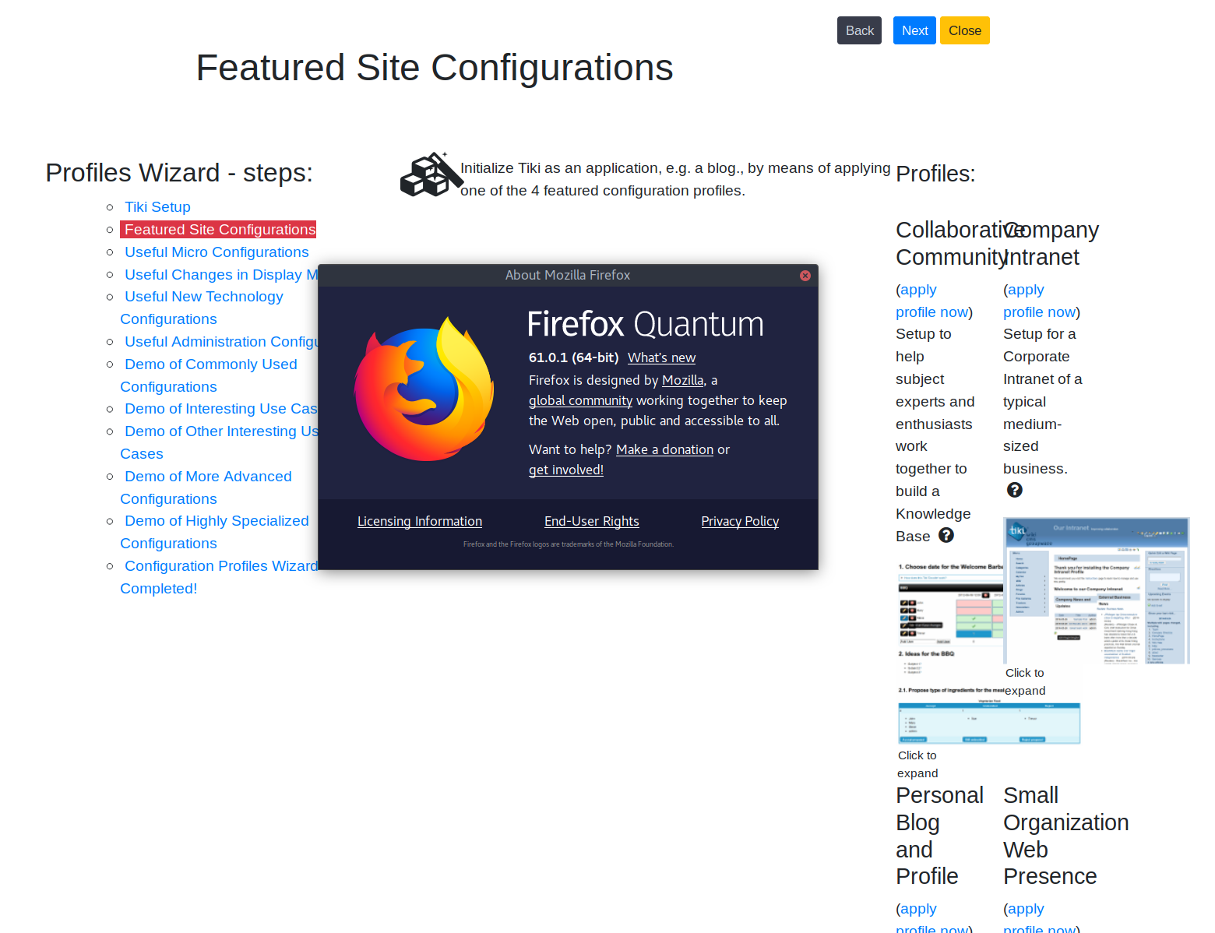Open End-User Rights link
1215x933 pixels.
pyautogui.click(x=592, y=521)
